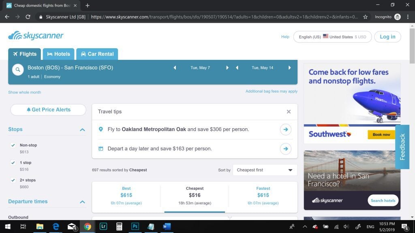The image size is (415, 233).
Task: Uncheck the Non-stop filter
Action: (13, 145)
